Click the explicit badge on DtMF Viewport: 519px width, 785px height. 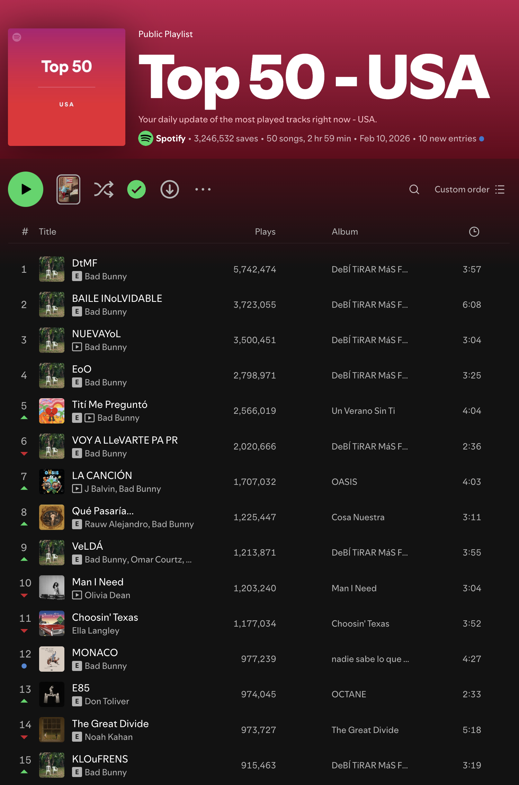point(77,276)
